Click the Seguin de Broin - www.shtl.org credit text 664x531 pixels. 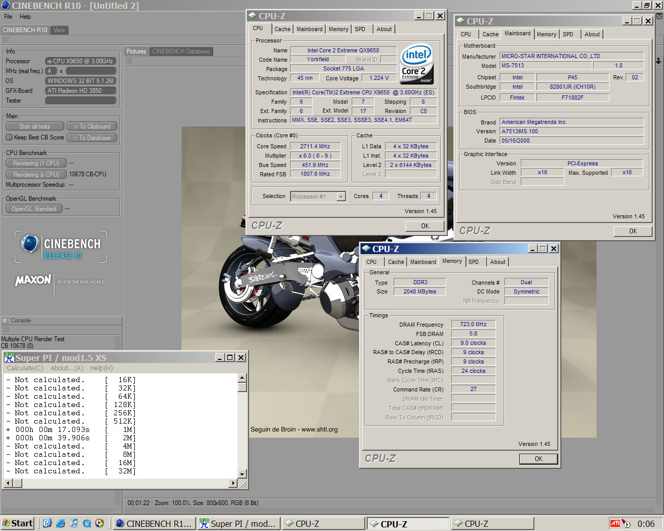(x=294, y=429)
